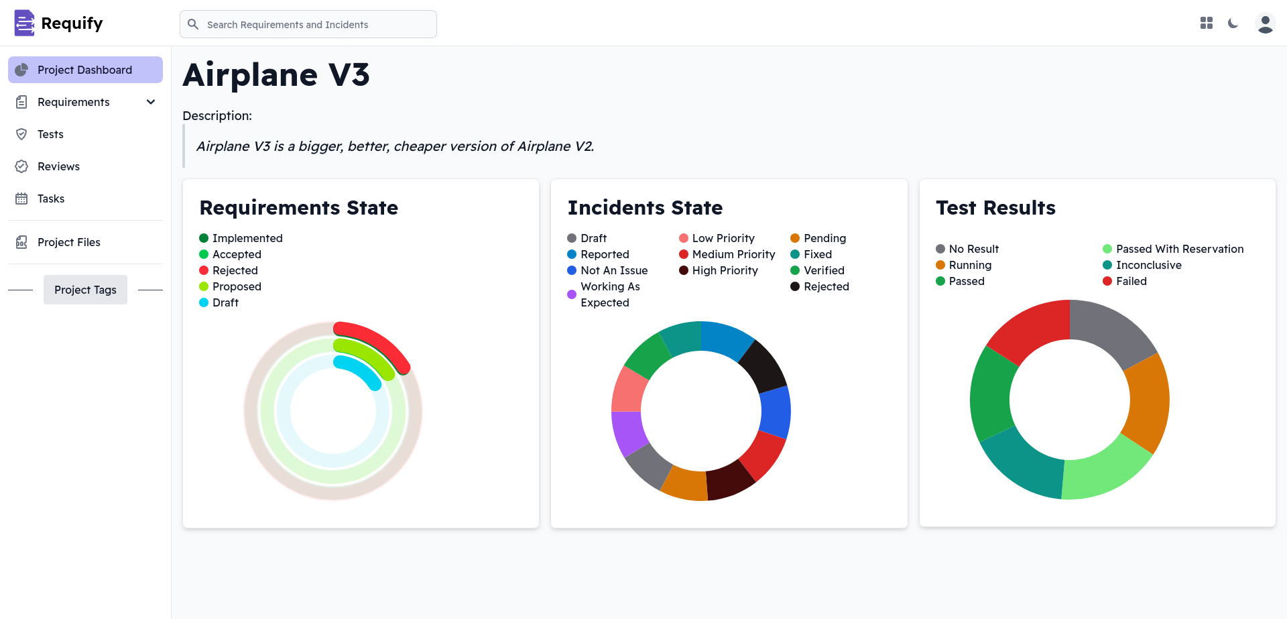The height and width of the screenshot is (619, 1287).
Task: Click the Tasks calendar icon
Action: pyautogui.click(x=21, y=199)
